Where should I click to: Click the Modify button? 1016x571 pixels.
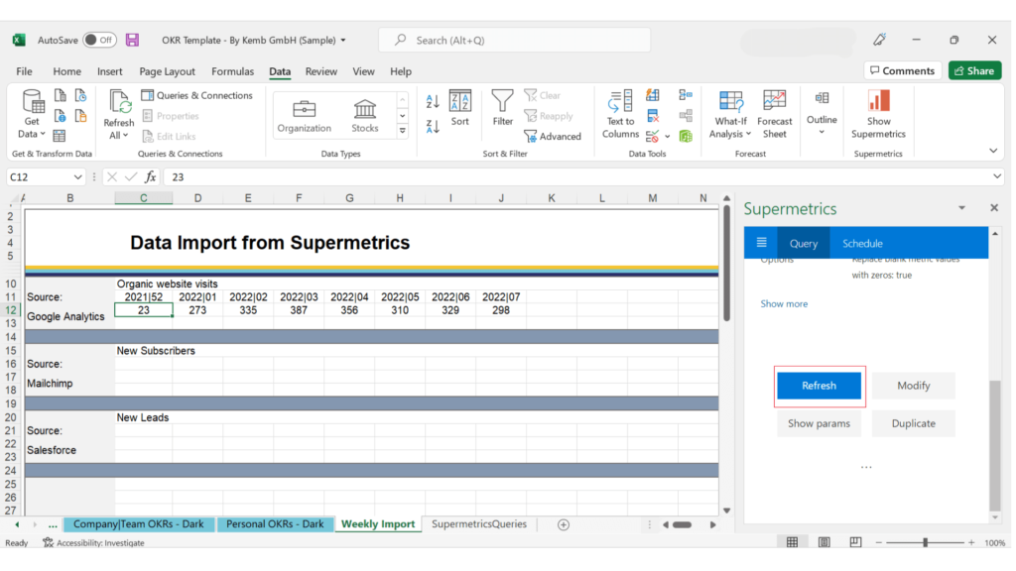click(x=914, y=386)
